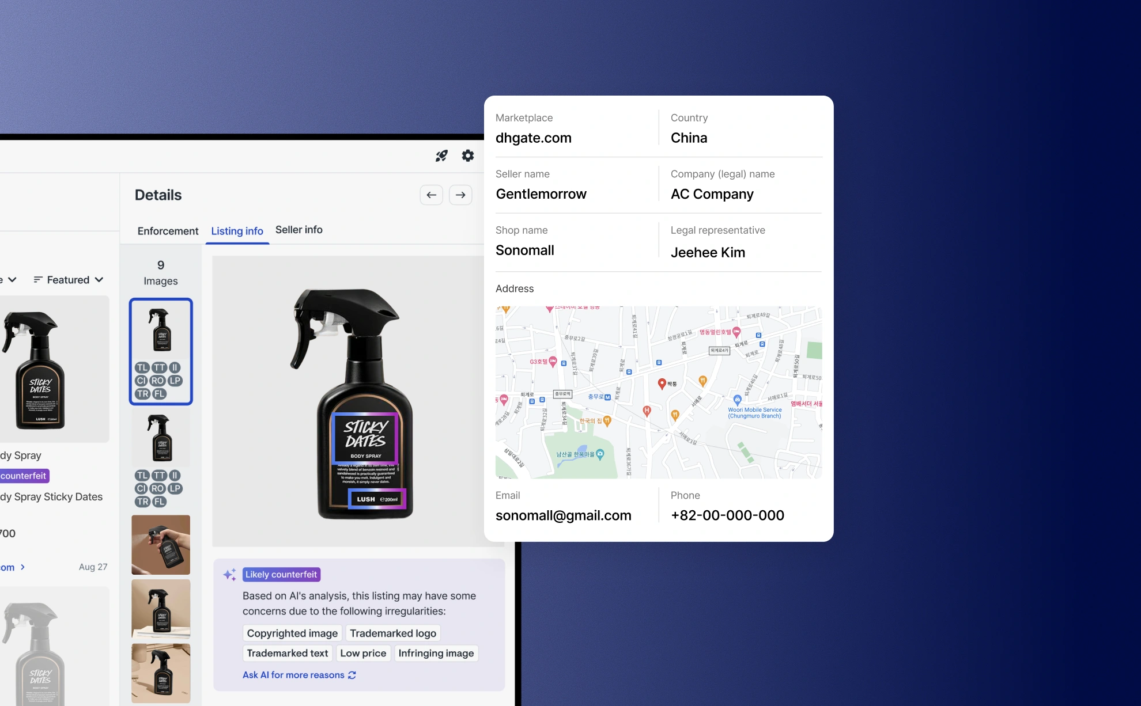Click the Likely counterfeit badge
Image resolution: width=1141 pixels, height=706 pixels.
281,574
